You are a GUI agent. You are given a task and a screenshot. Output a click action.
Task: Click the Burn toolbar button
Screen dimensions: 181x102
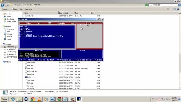(21, 9)
